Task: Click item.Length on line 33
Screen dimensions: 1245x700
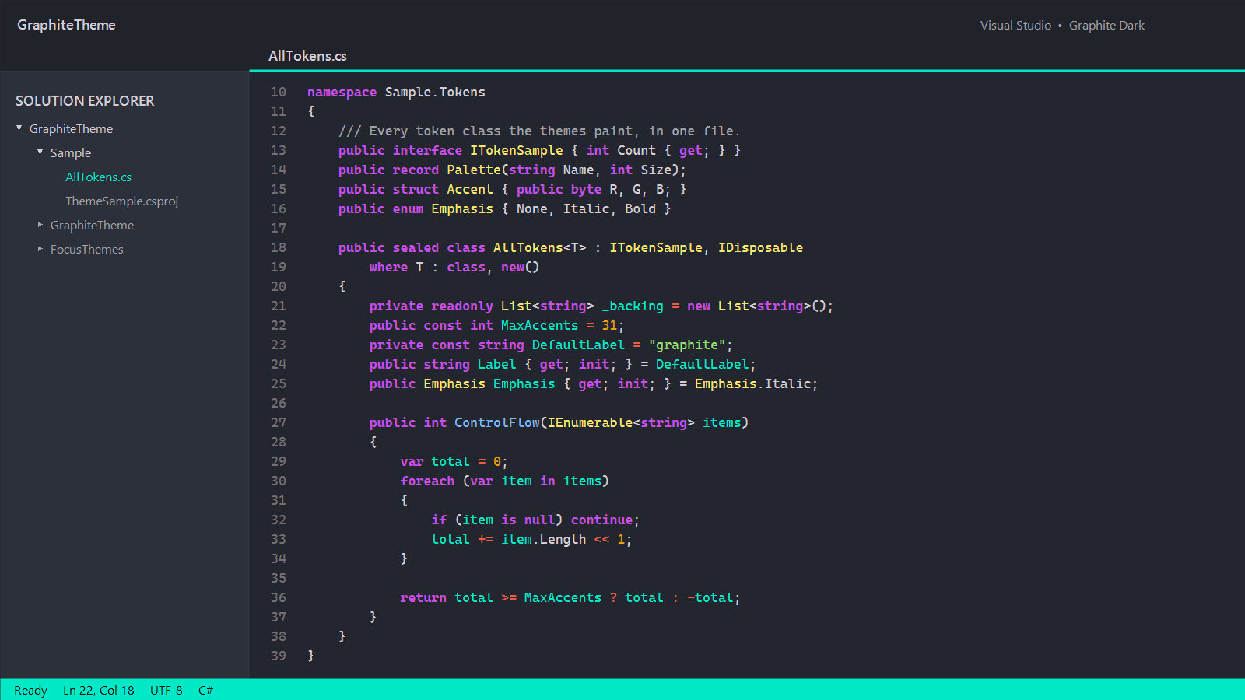Action: click(x=543, y=539)
